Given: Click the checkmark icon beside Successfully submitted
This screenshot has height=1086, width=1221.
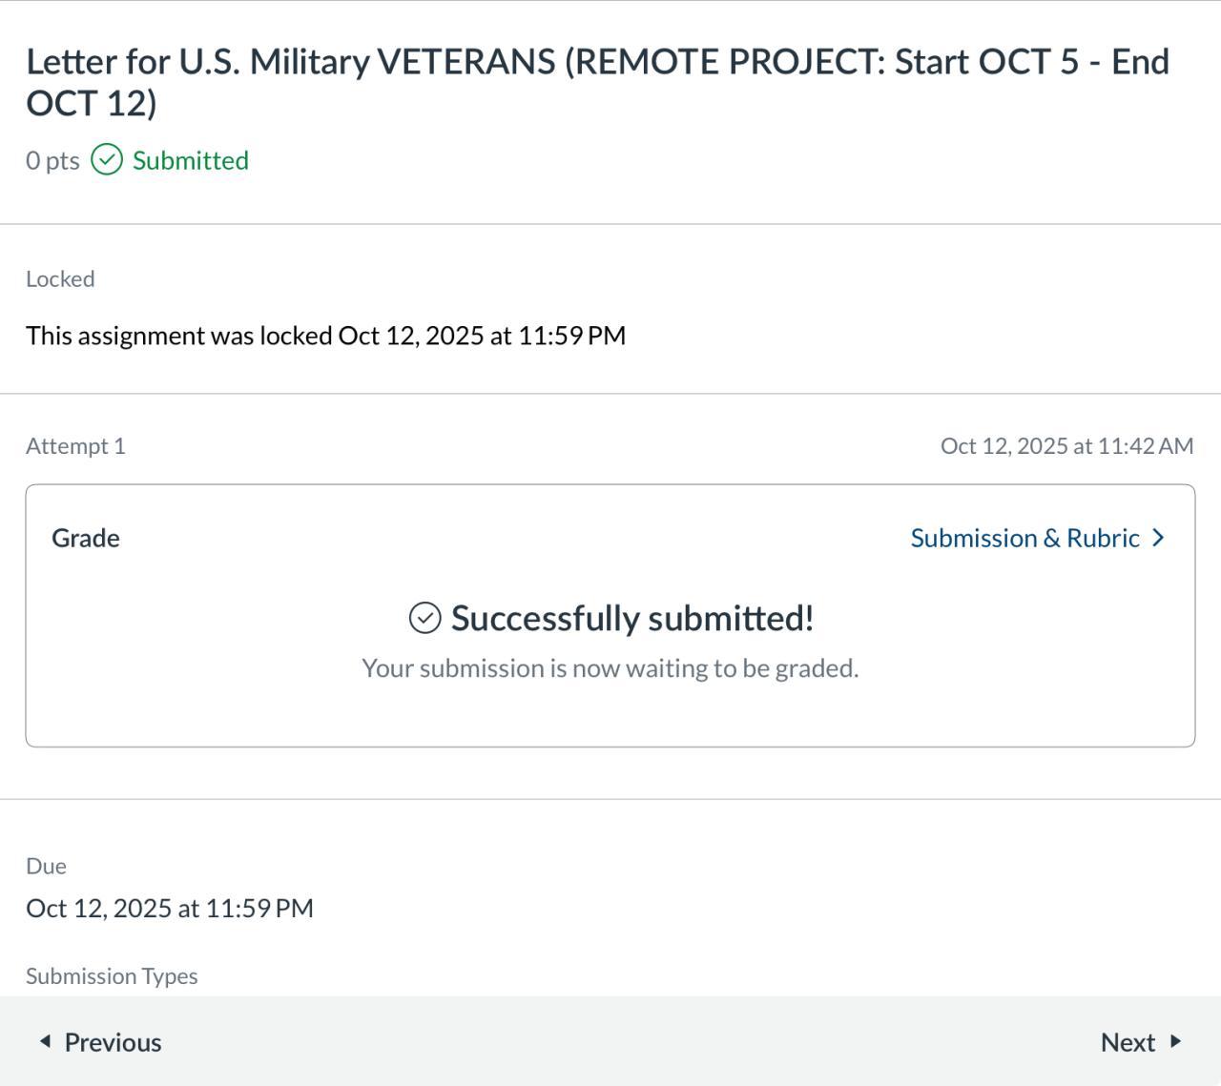Looking at the screenshot, I should tap(424, 618).
